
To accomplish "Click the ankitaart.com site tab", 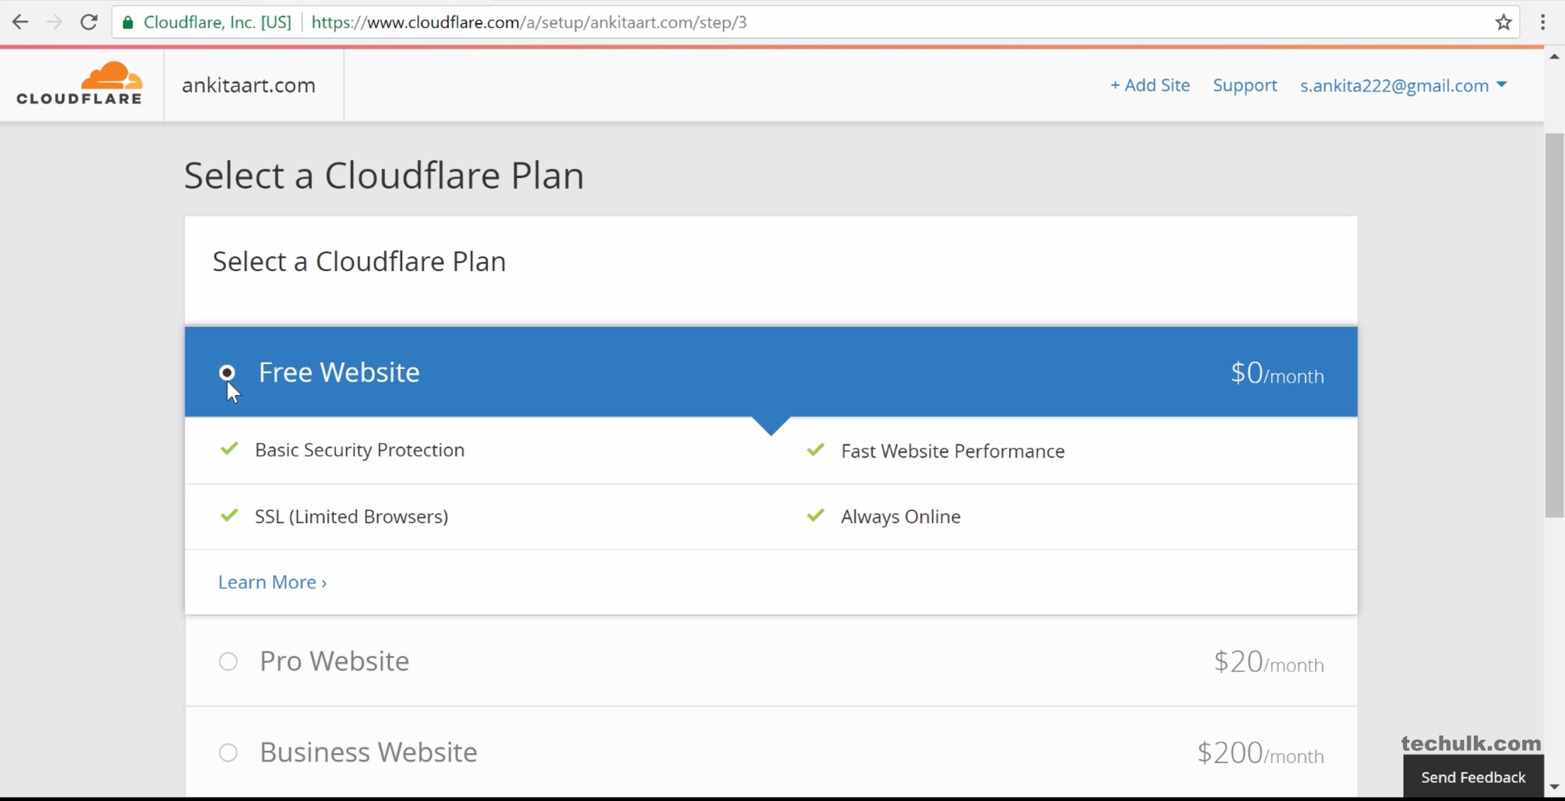I will (249, 85).
